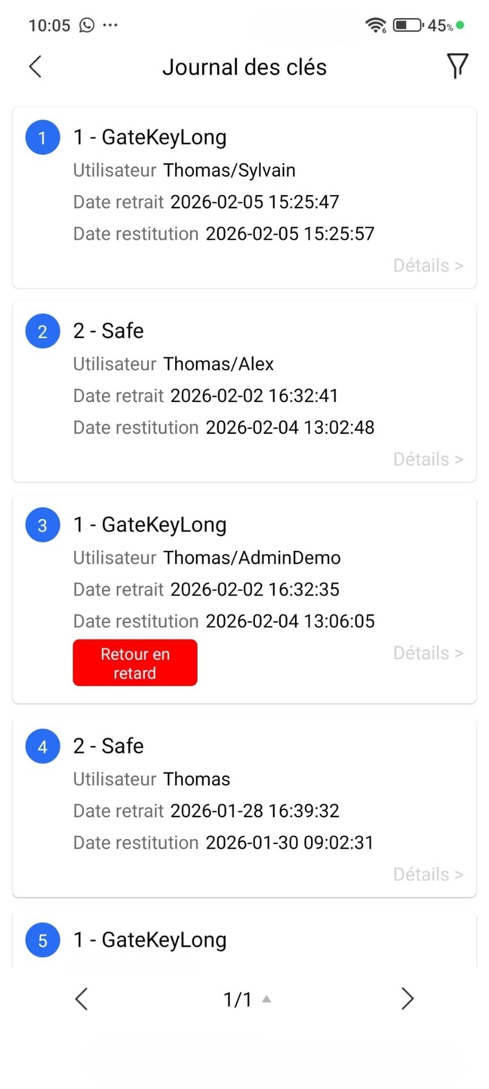This screenshot has height=1089, width=489.
Task: Tap the Wi-Fi status icon
Action: click(375, 25)
